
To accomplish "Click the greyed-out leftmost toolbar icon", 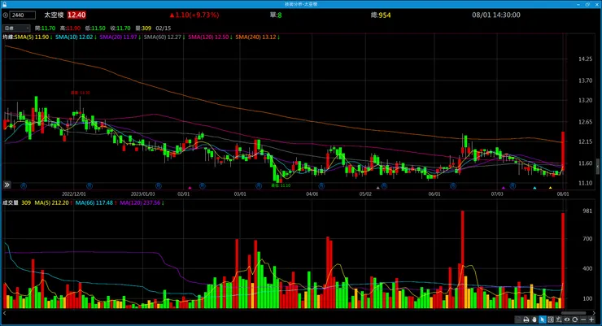I will click(518, 319).
